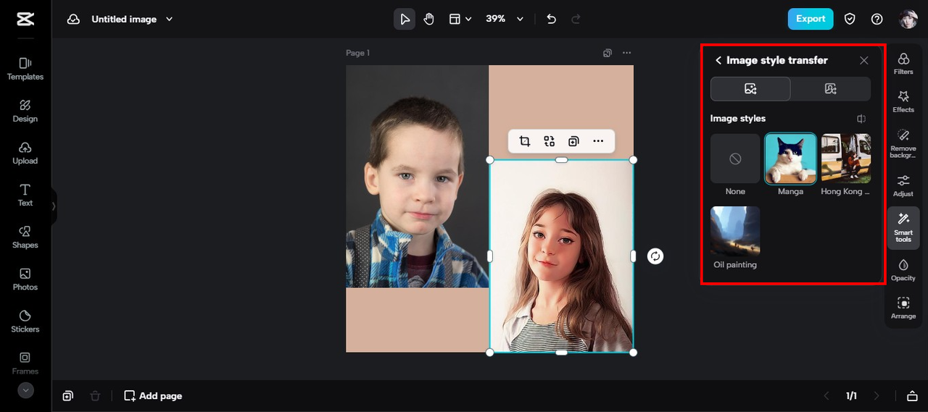
Task: Open the Upload panel
Action: pos(25,153)
